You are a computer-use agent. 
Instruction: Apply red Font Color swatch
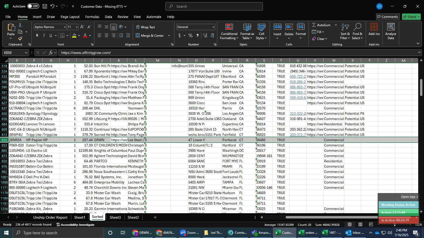click(85, 35)
